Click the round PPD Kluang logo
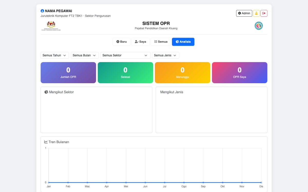The image size is (308, 192). 258,26
